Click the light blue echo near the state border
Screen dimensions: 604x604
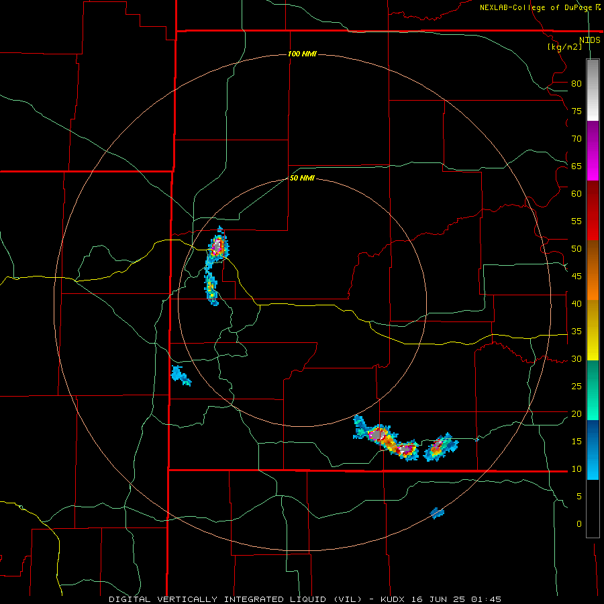coord(181,375)
